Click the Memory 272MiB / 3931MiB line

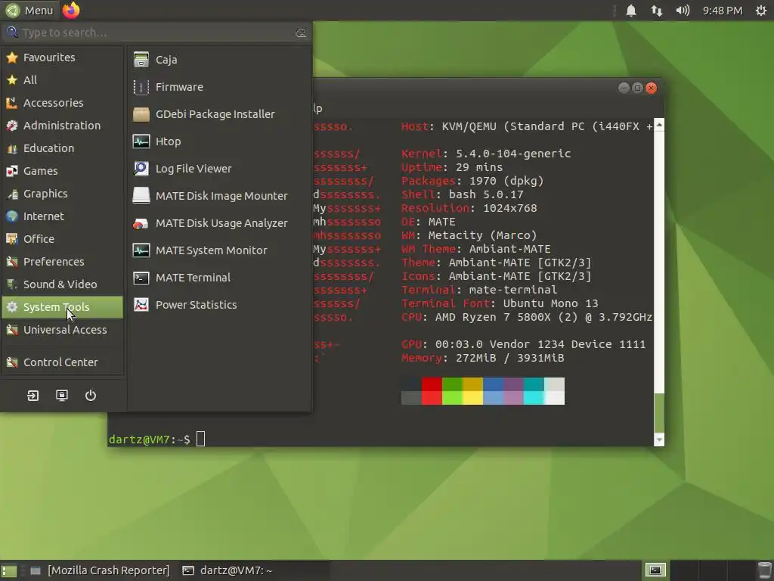(482, 358)
